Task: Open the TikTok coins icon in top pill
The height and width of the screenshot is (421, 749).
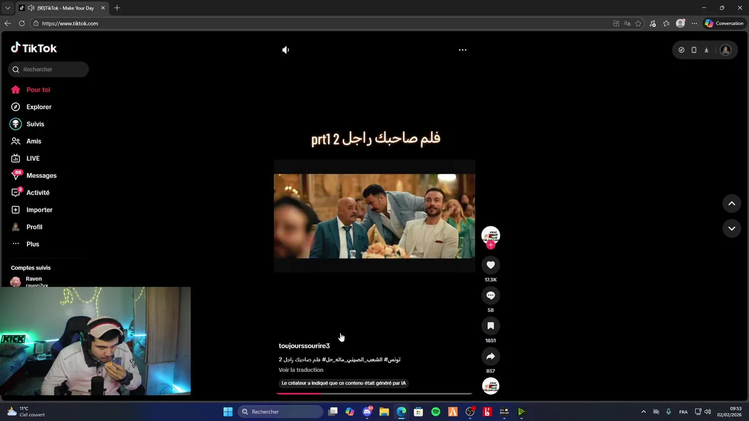Action: click(681, 50)
